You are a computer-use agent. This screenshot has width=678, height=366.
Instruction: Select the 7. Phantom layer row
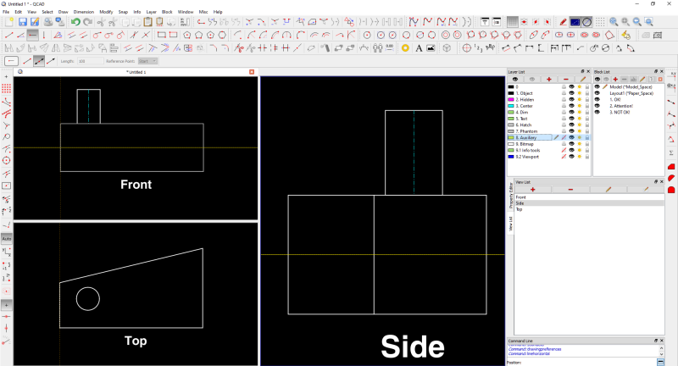tap(548, 131)
